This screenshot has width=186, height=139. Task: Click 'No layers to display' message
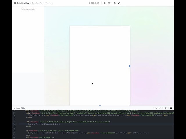28,9
